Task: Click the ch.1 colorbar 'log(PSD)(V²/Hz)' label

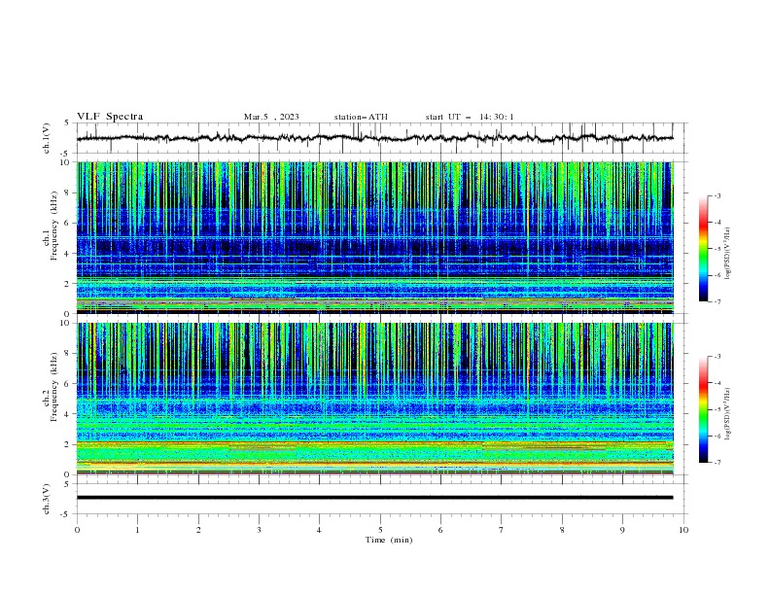Action: click(x=728, y=254)
